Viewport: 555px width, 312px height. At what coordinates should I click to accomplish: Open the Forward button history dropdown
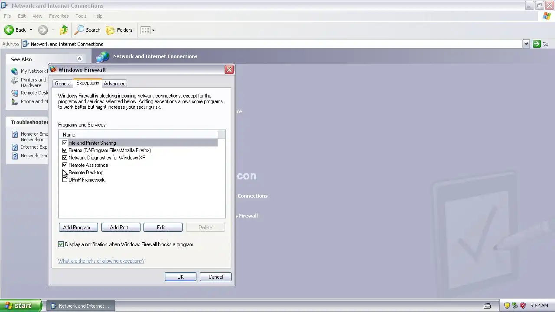tap(53, 30)
